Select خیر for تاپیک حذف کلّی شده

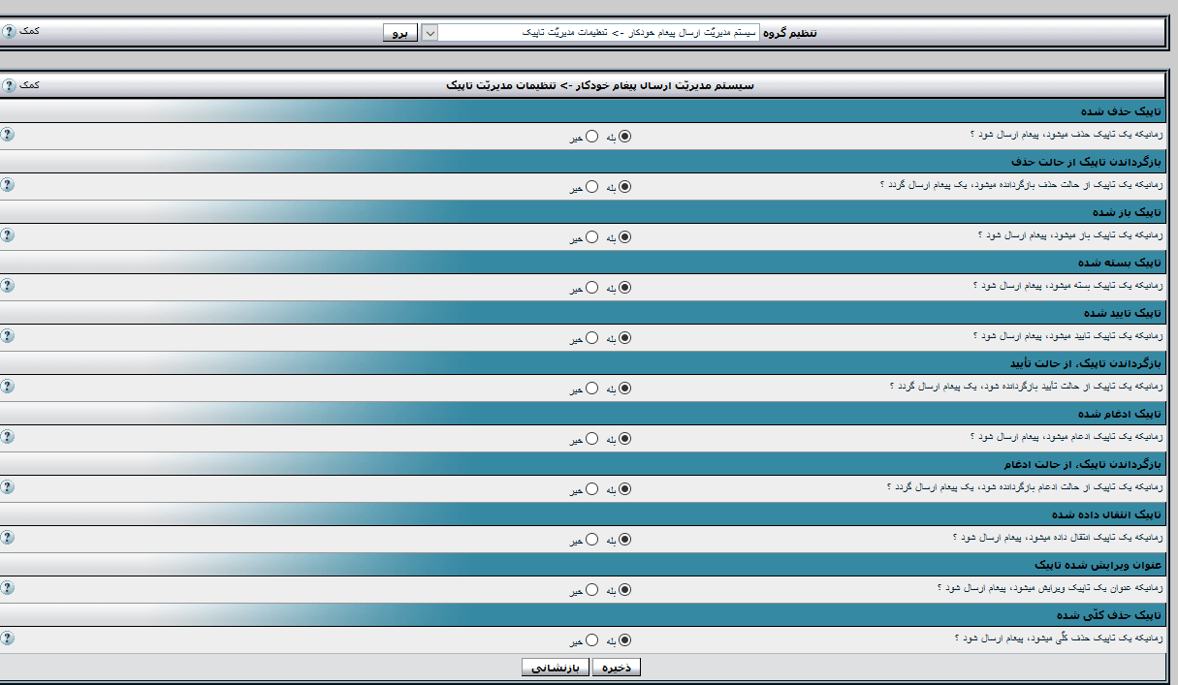pos(591,640)
